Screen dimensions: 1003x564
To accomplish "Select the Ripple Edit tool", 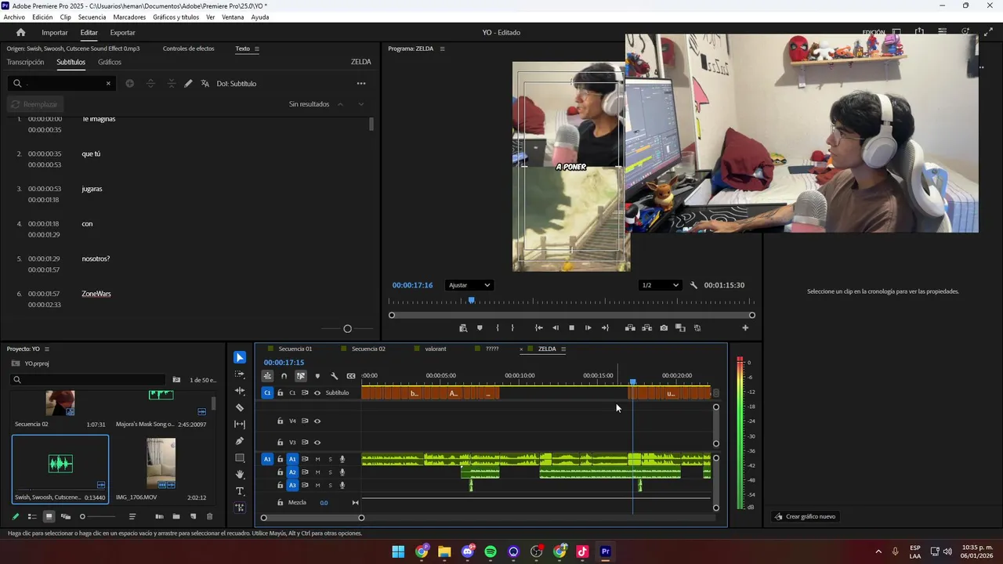I will pyautogui.click(x=240, y=391).
